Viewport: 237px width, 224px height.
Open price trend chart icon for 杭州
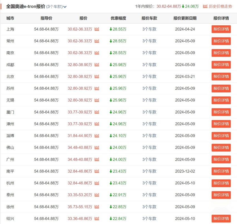[97, 183]
